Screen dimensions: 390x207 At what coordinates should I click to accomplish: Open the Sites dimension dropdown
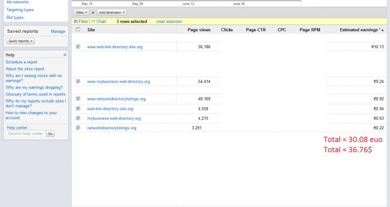81,12
